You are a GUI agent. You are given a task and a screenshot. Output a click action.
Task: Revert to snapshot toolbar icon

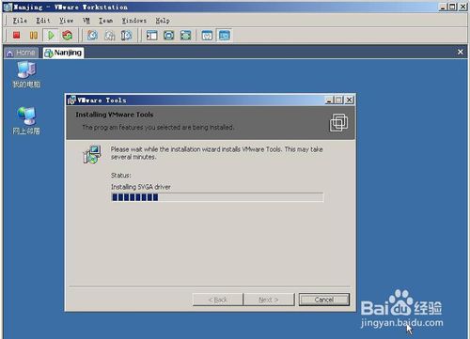coord(109,36)
